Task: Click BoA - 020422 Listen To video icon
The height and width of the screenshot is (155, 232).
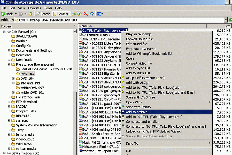Action: [80, 43]
